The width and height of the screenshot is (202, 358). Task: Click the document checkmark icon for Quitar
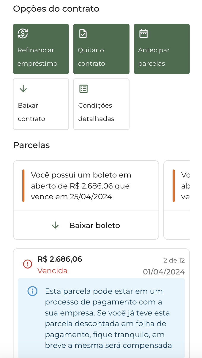point(83,34)
